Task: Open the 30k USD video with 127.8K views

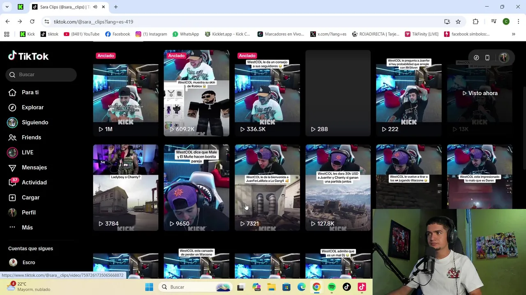Action: click(338, 187)
